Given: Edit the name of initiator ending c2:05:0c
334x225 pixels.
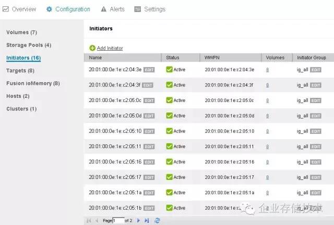Looking at the screenshot, I should point(149,100).
